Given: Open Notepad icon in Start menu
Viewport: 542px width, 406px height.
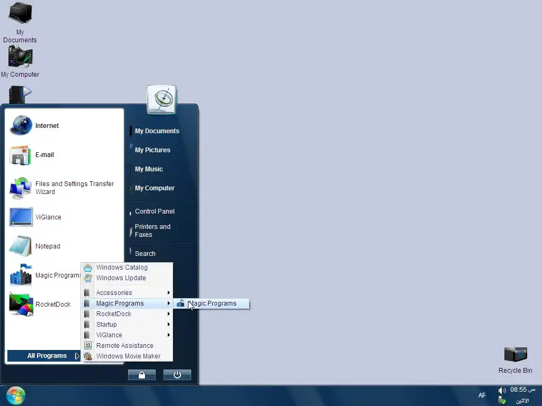Looking at the screenshot, I should pos(21,246).
